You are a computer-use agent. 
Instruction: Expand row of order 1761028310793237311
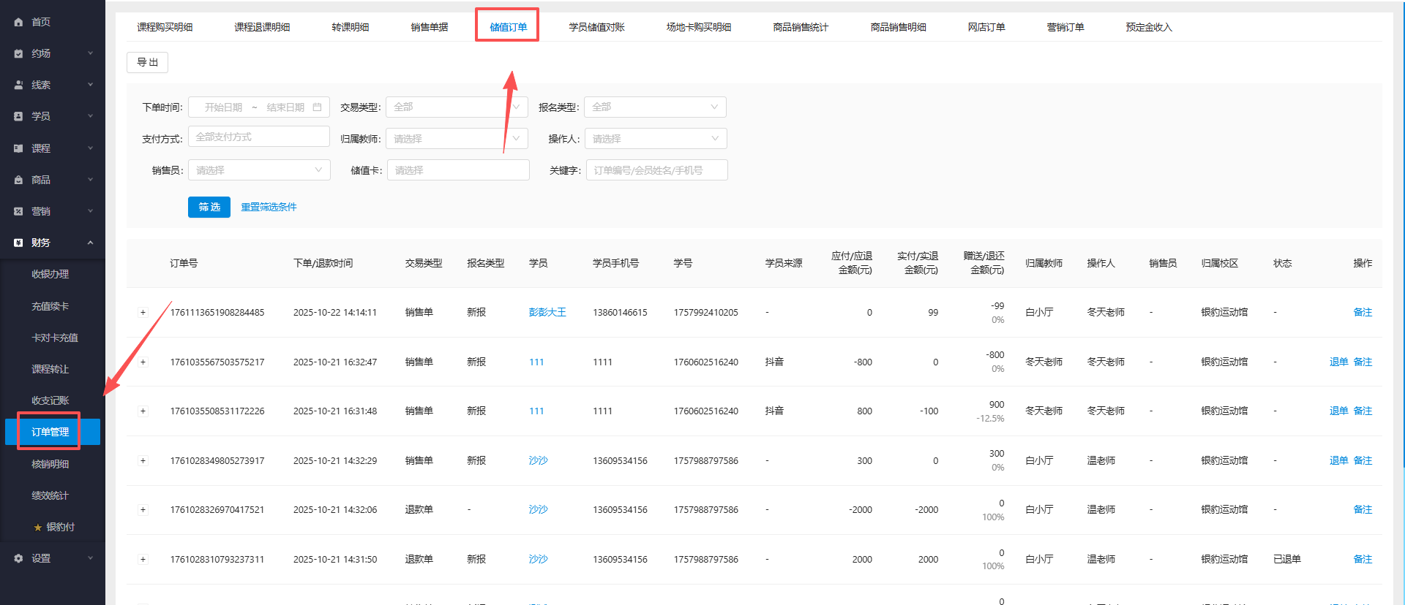(143, 560)
